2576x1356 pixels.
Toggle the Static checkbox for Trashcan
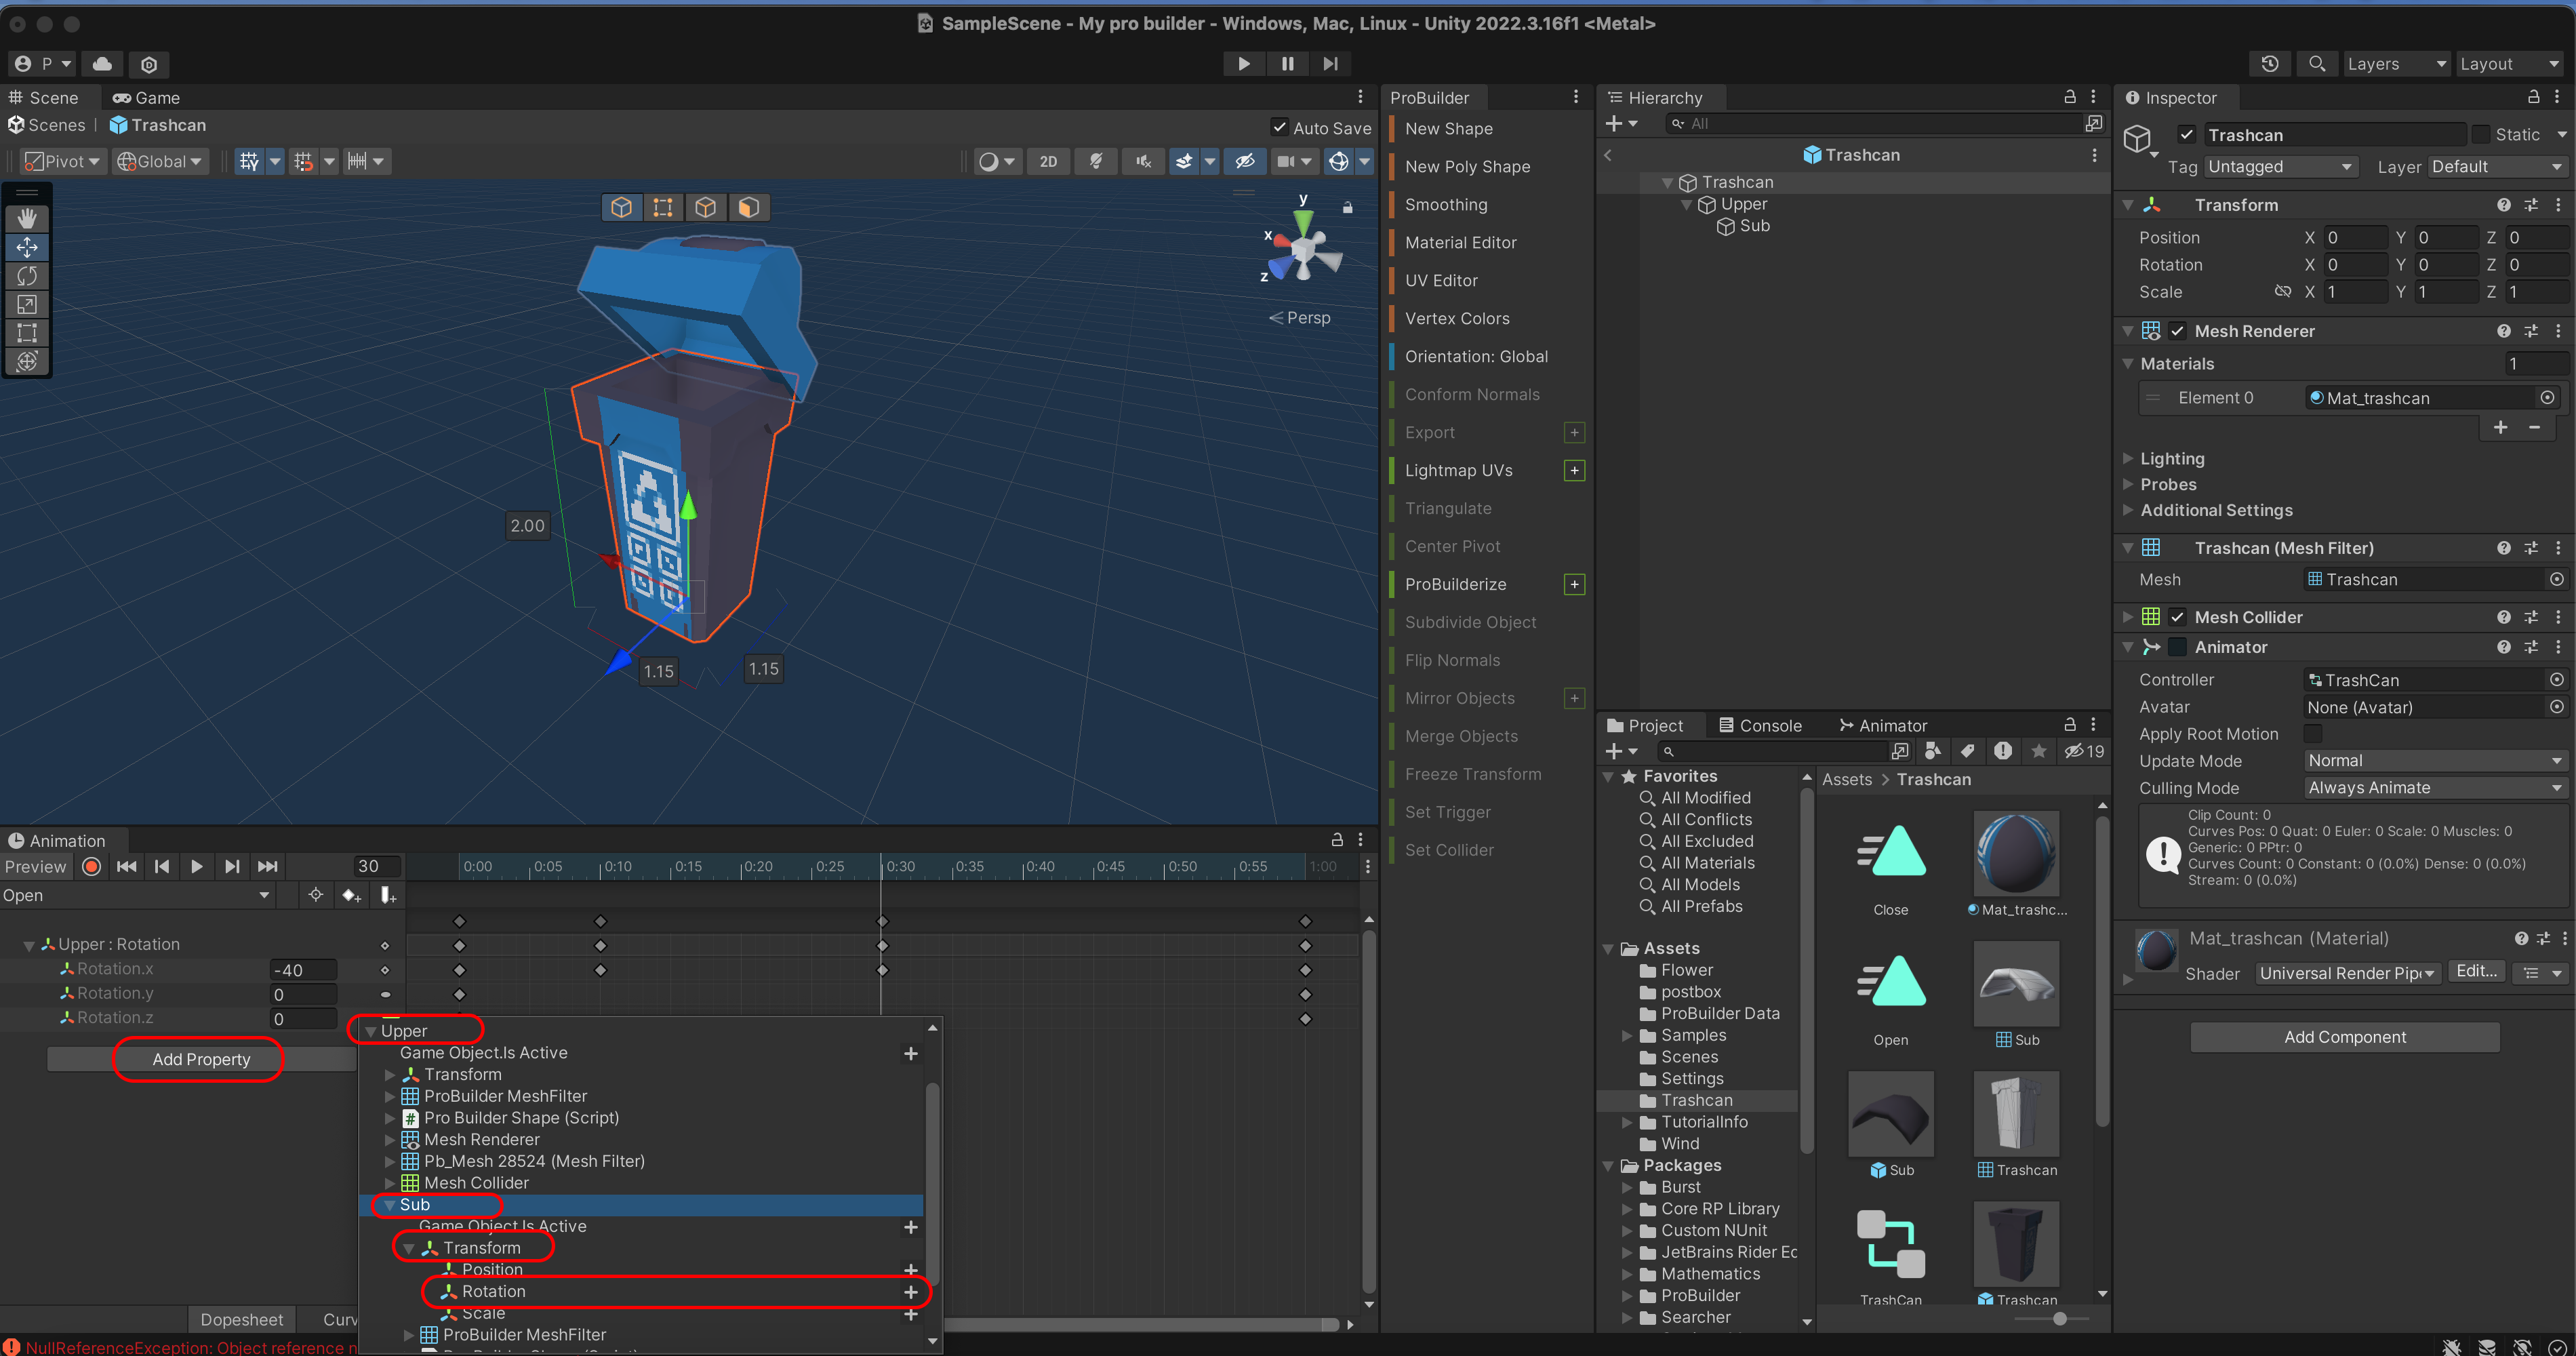(2481, 134)
